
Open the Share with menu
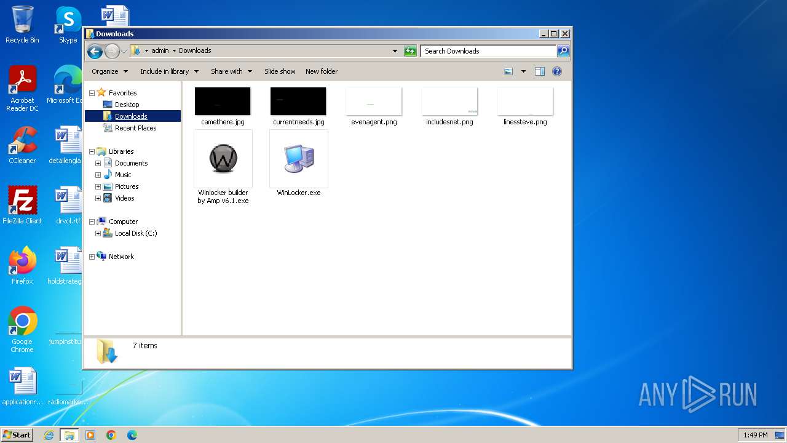(231, 71)
